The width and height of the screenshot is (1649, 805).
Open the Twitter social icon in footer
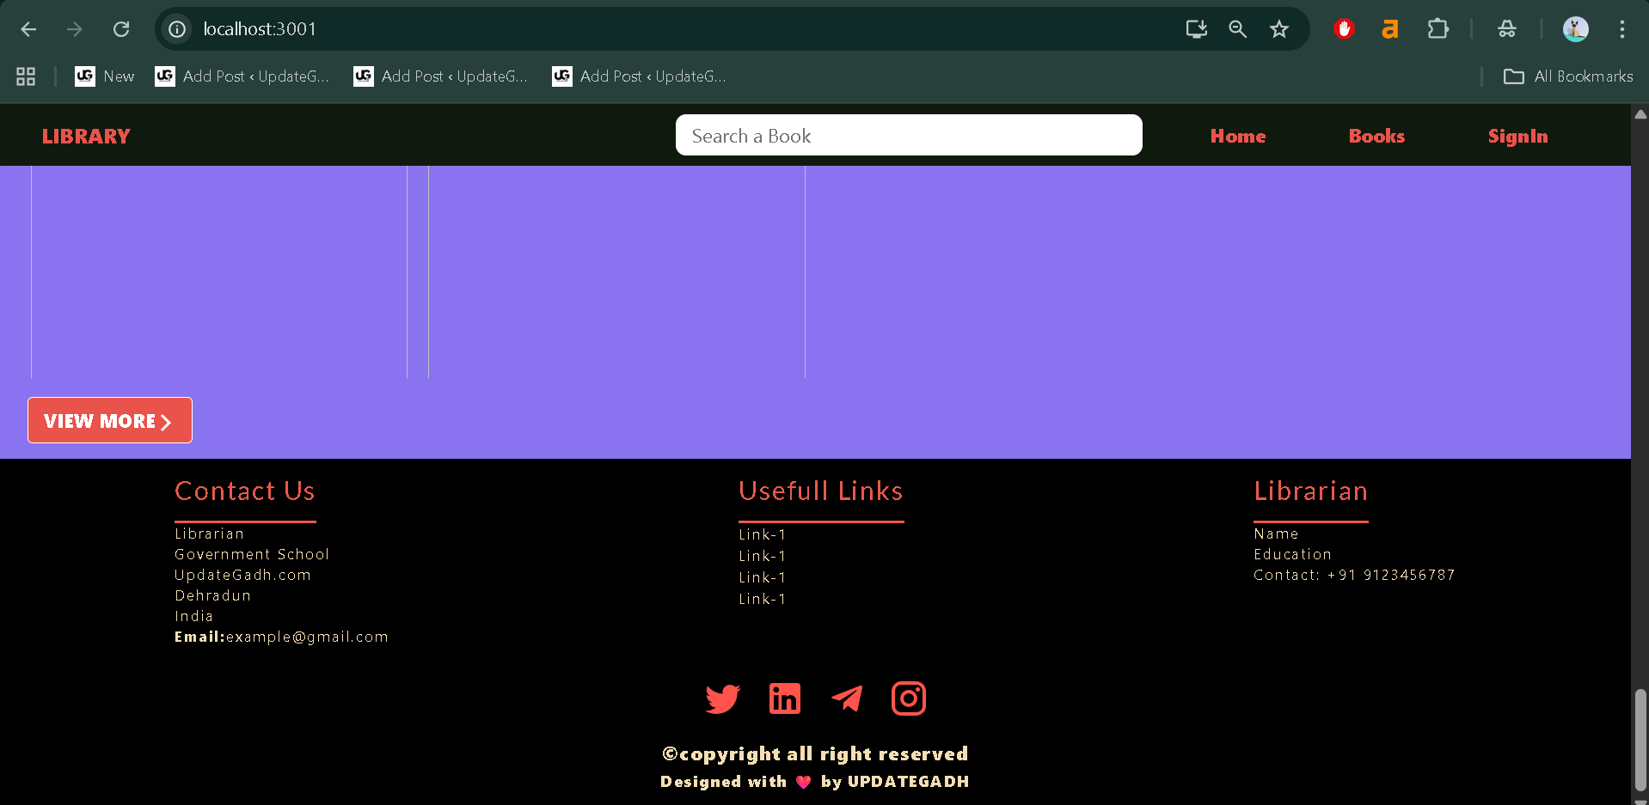point(722,698)
